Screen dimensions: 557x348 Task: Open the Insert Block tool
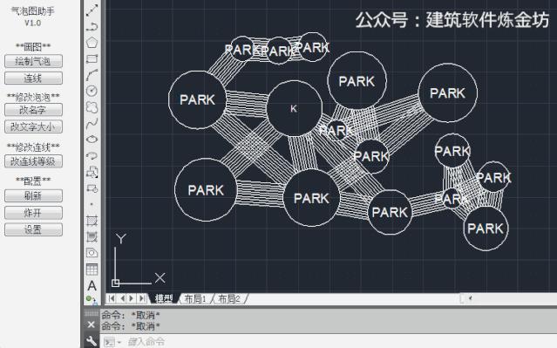point(92,172)
